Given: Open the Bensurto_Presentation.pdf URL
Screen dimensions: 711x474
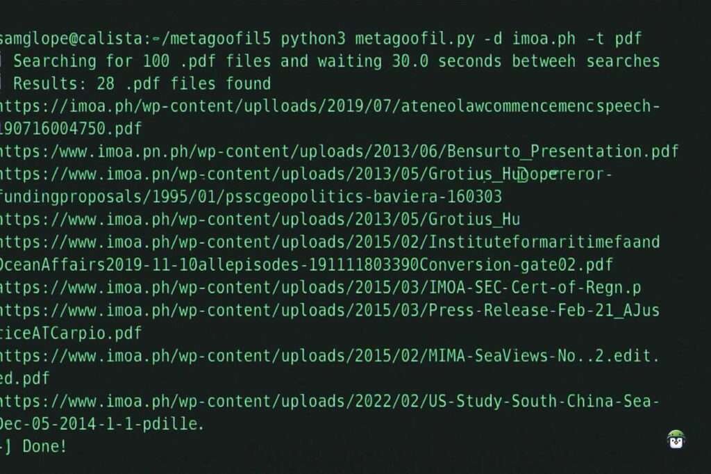Looking at the screenshot, I should click(x=339, y=152).
